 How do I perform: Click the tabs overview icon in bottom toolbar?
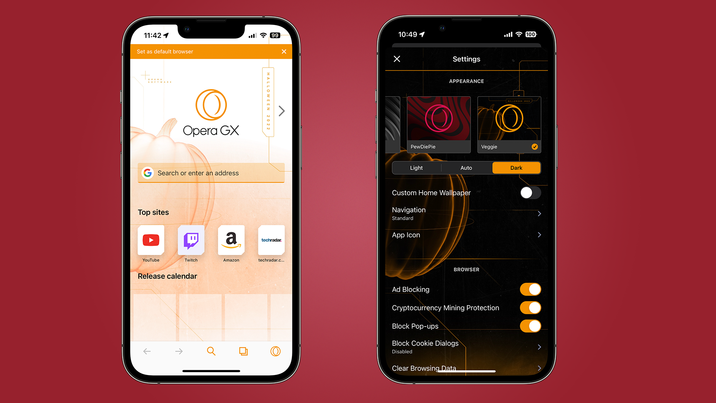(242, 350)
